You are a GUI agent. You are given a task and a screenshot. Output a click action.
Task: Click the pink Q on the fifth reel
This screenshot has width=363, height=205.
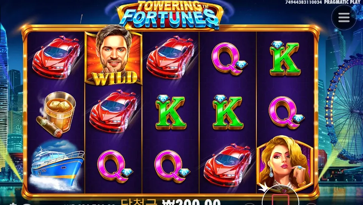(286, 113)
